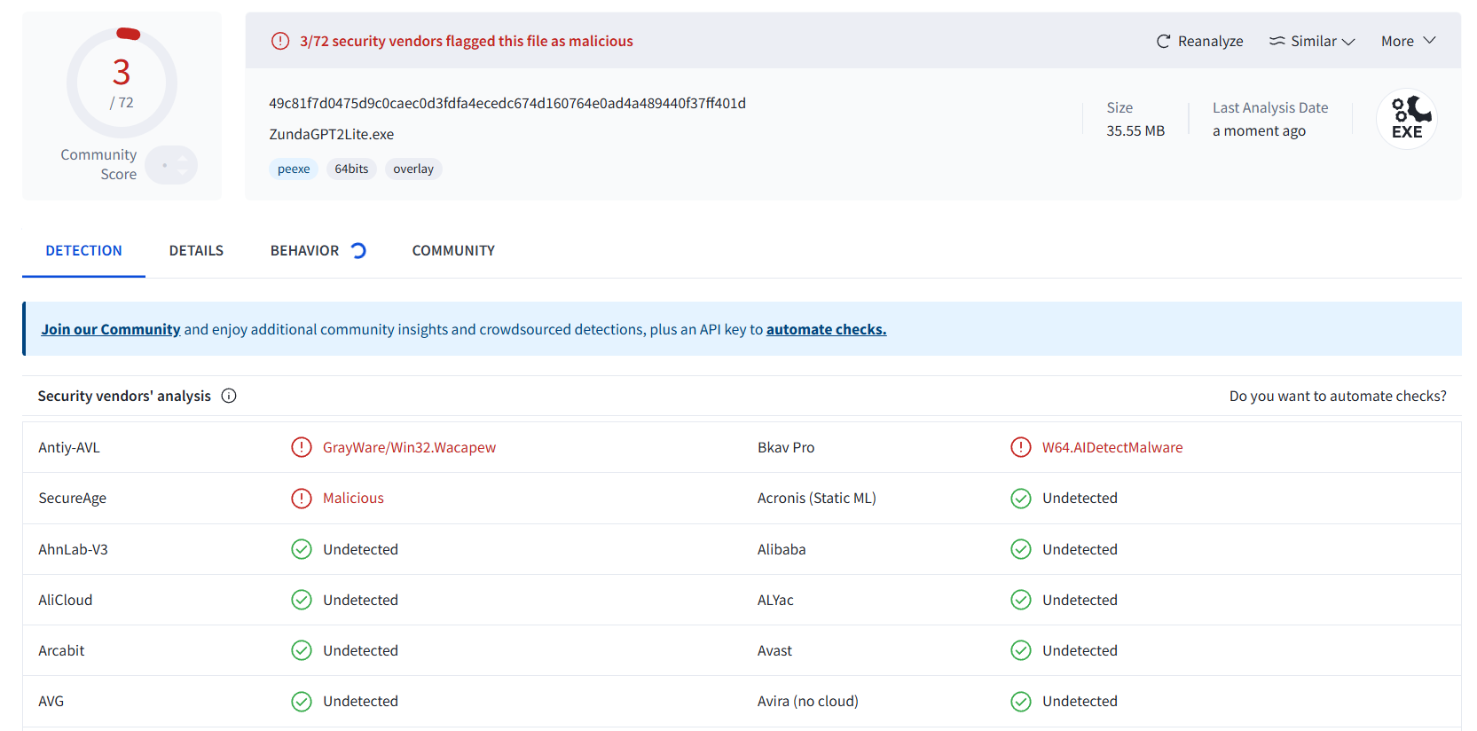1477x731 pixels.
Task: Click 3/72 security vendors flagged banner text
Action: click(467, 41)
